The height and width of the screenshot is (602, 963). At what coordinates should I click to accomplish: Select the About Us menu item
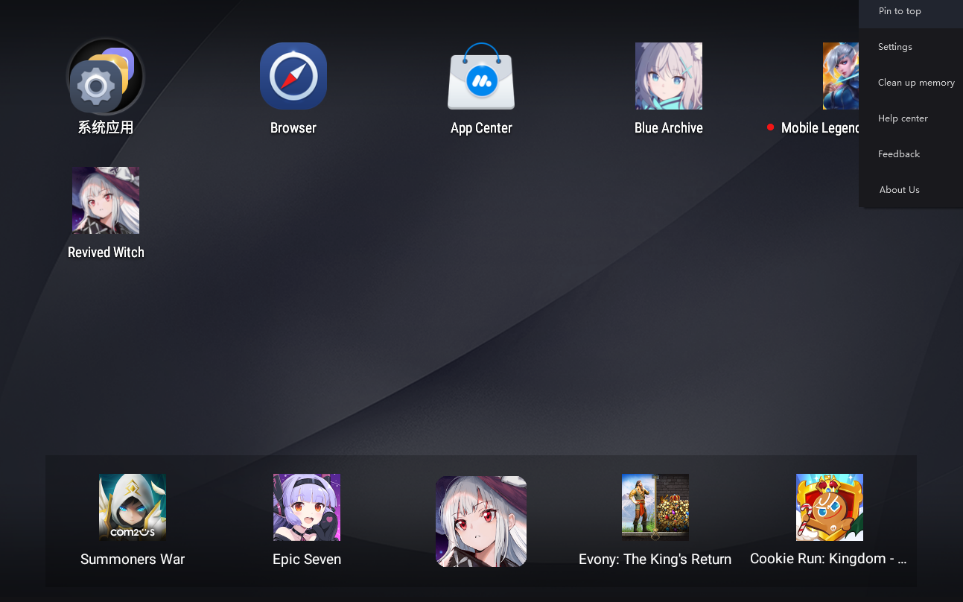(911, 190)
